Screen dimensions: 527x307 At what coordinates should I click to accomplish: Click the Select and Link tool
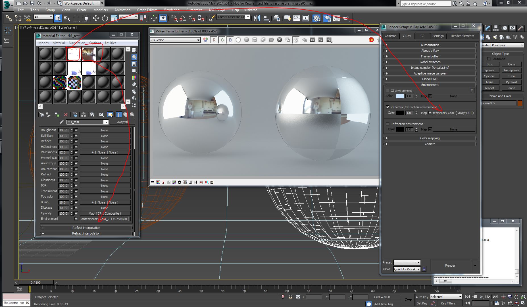point(9,18)
